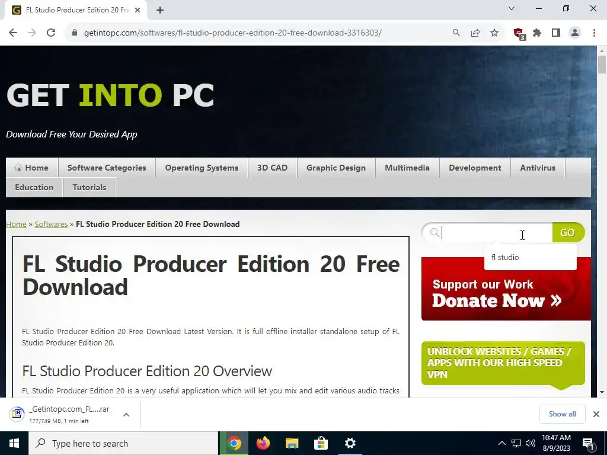Close the downloads bar with the X
The width and height of the screenshot is (607, 455).
[x=596, y=414]
